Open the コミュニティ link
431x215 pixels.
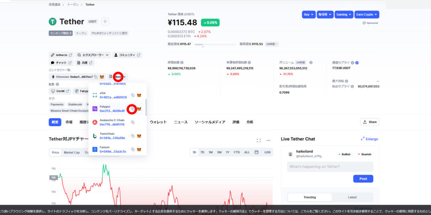[x=127, y=55]
